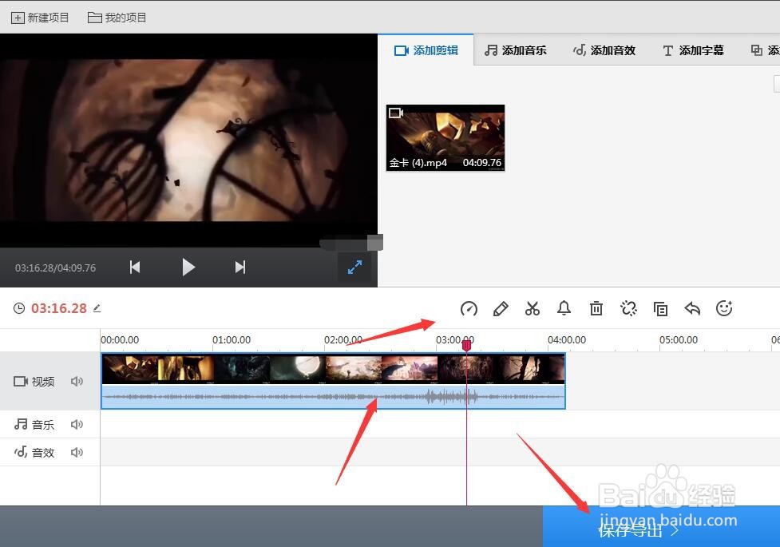Click the bell icon in the timeline toolbar
The height and width of the screenshot is (547, 780).
564,308
